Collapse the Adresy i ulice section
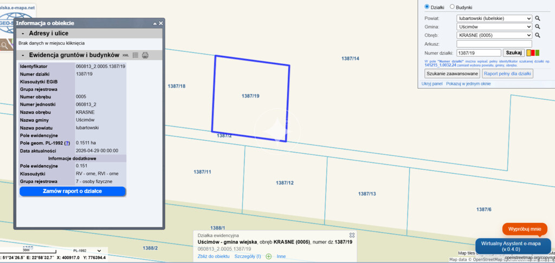Image resolution: width=555 pixels, height=263 pixels. point(23,34)
